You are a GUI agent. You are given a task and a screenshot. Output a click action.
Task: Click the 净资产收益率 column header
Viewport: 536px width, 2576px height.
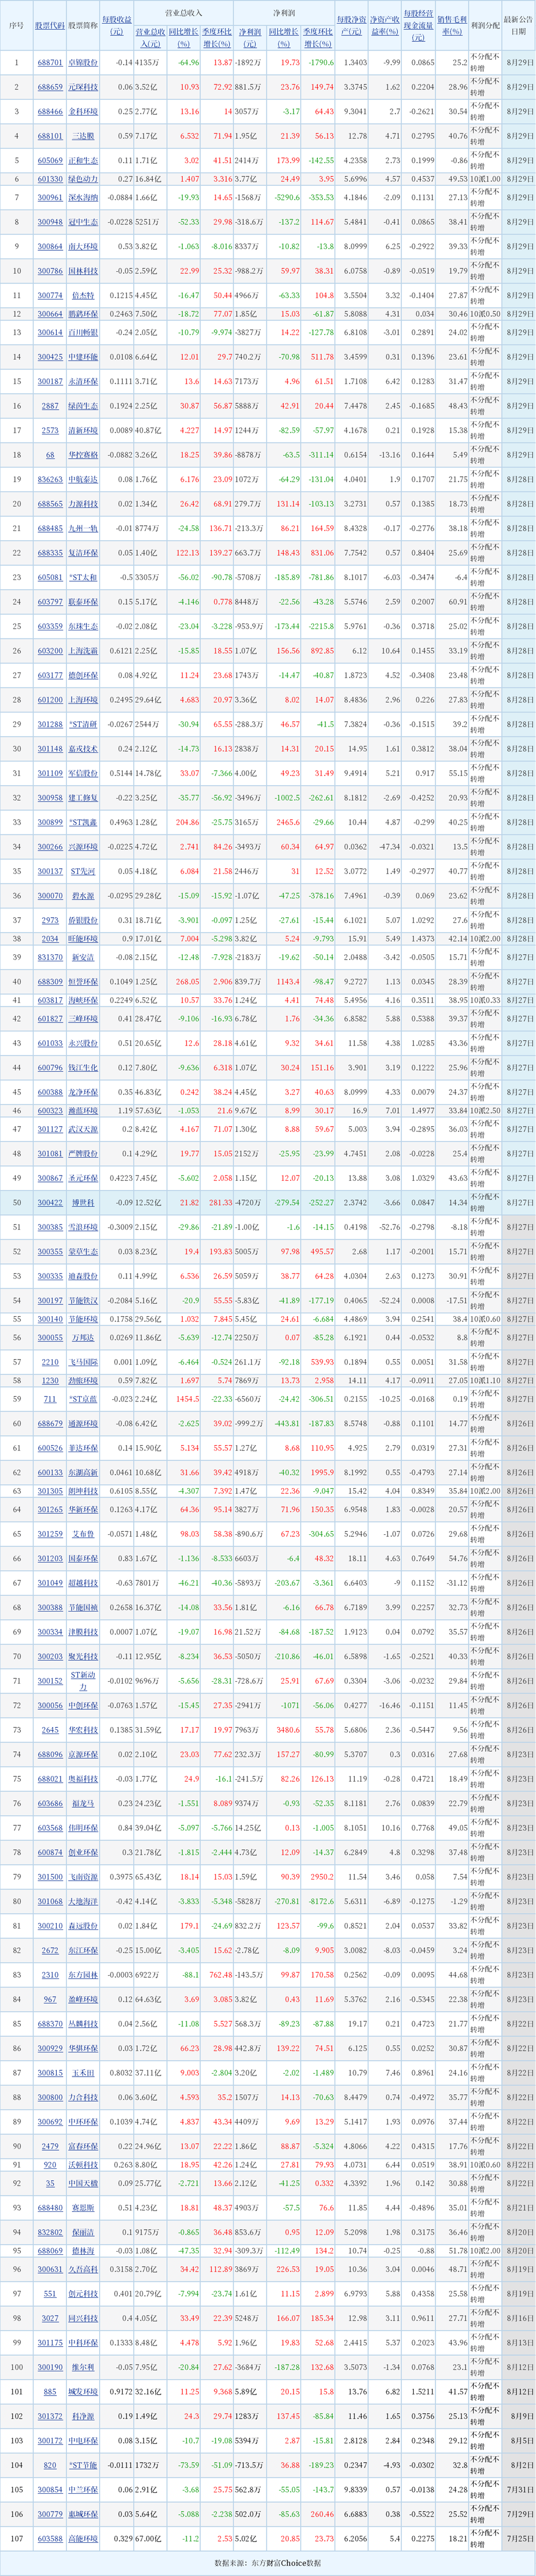[x=384, y=25]
